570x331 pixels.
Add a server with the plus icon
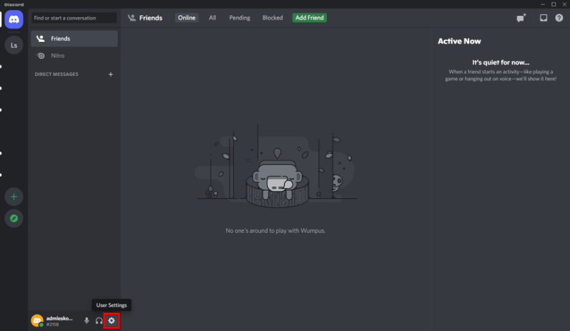(14, 197)
